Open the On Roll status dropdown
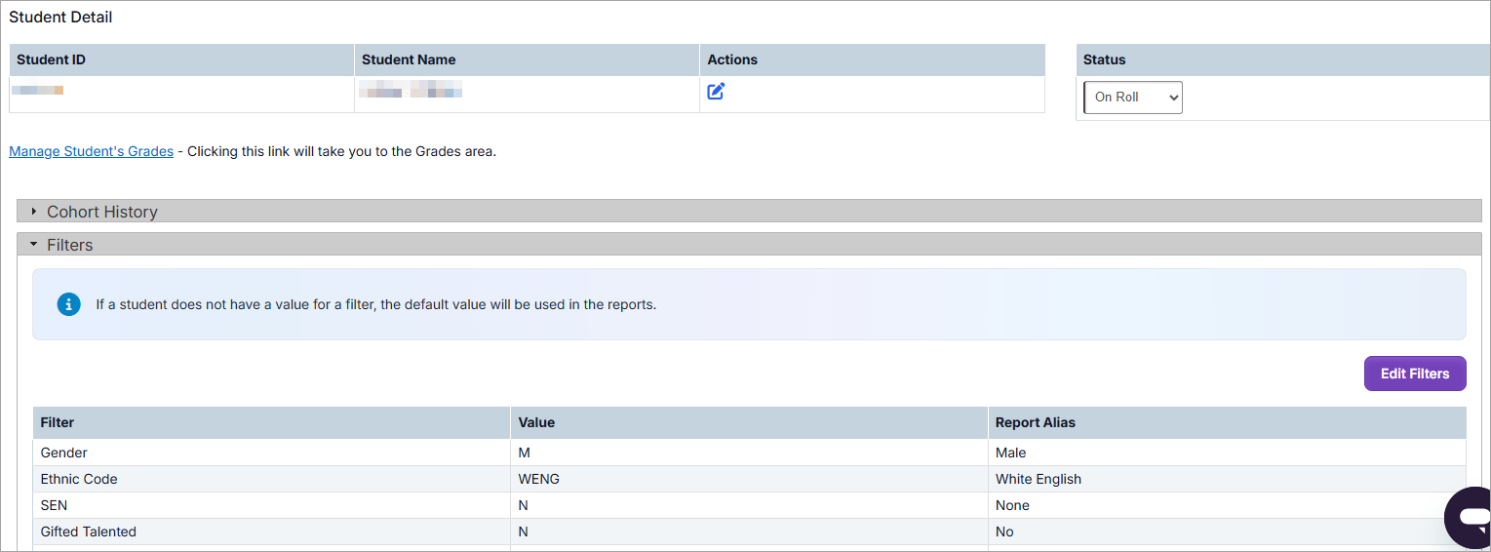This screenshot has width=1491, height=552. pos(1133,98)
